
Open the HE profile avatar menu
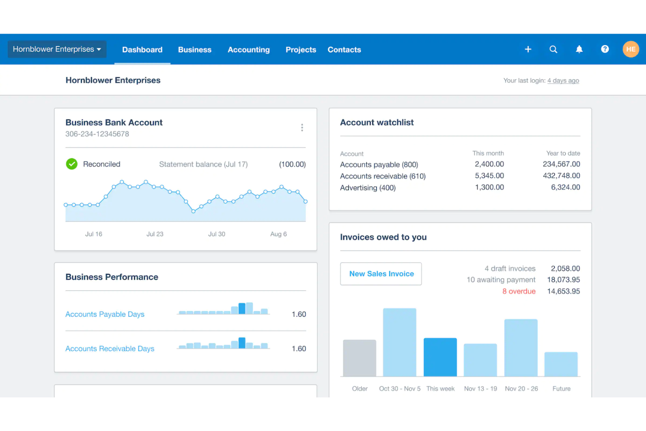[x=631, y=49]
